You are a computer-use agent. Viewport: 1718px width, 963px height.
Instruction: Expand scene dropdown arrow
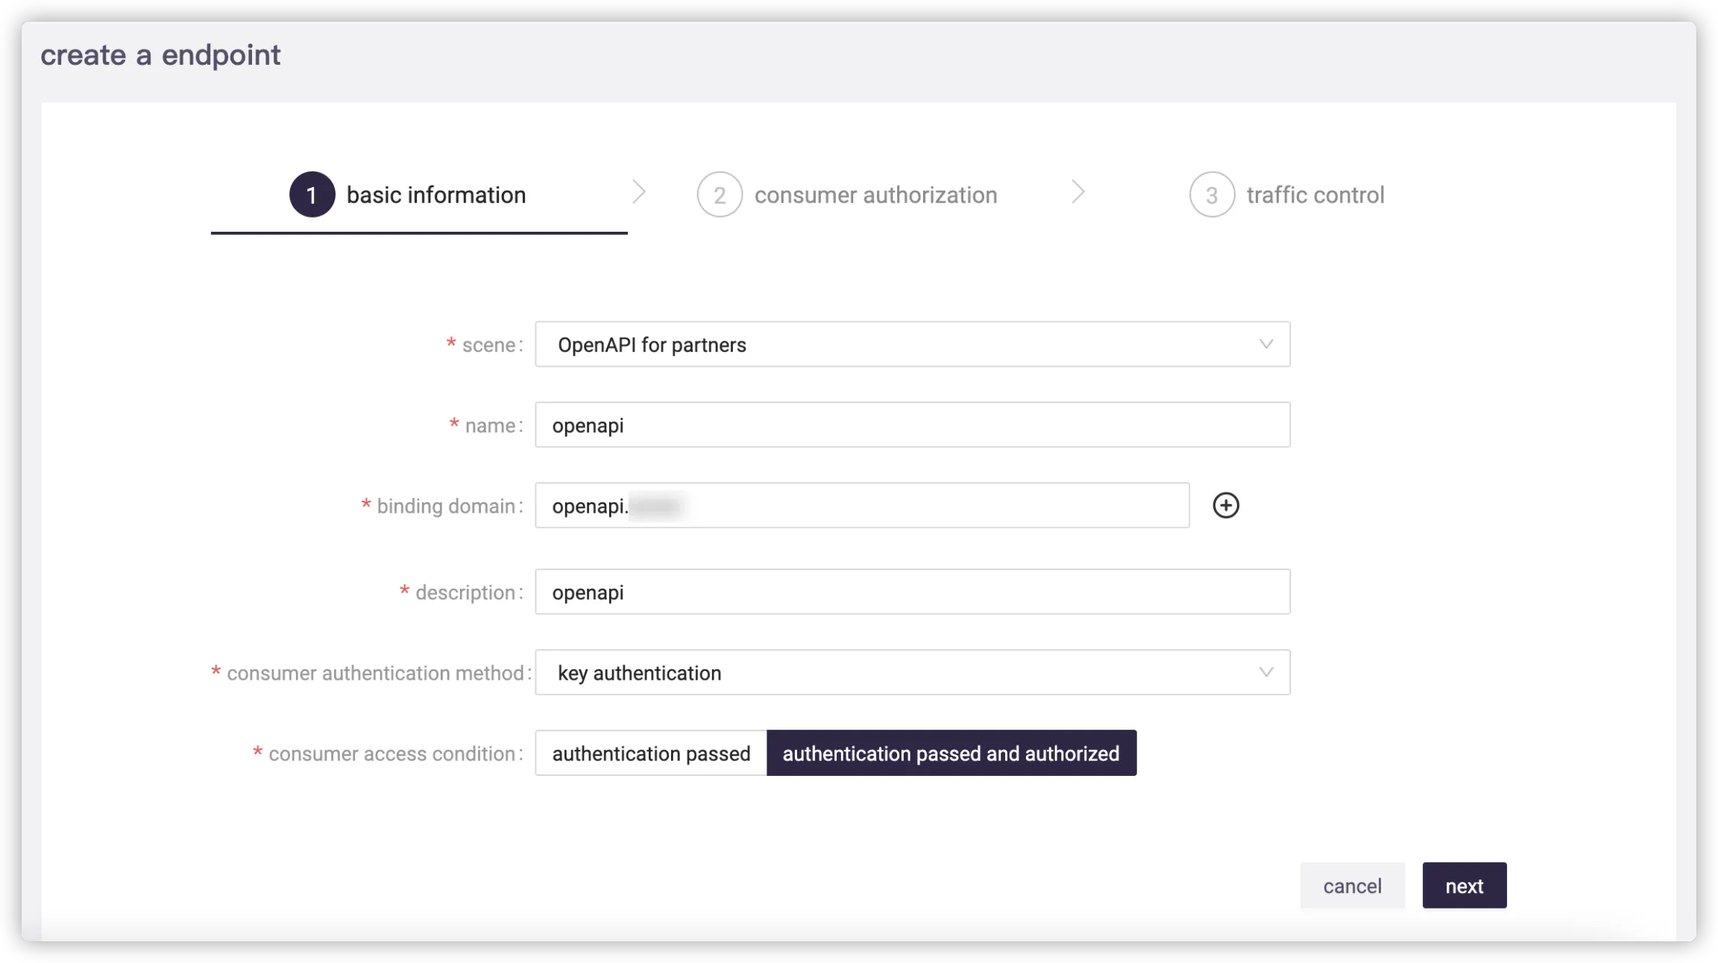(1265, 344)
